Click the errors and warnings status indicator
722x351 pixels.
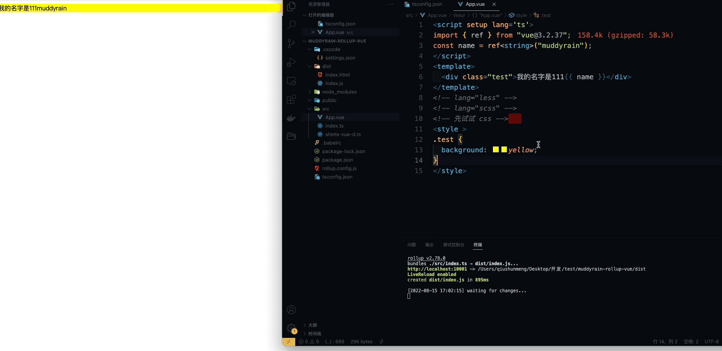[309, 342]
